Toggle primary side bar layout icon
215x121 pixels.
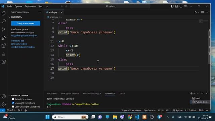click(172, 6)
